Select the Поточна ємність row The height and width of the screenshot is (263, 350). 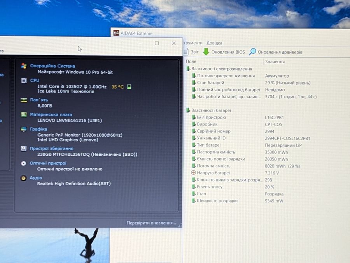246,166
